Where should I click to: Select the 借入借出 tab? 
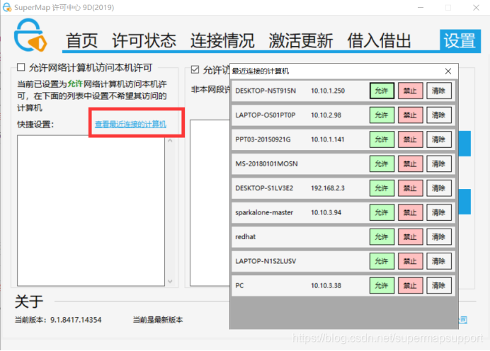click(379, 40)
